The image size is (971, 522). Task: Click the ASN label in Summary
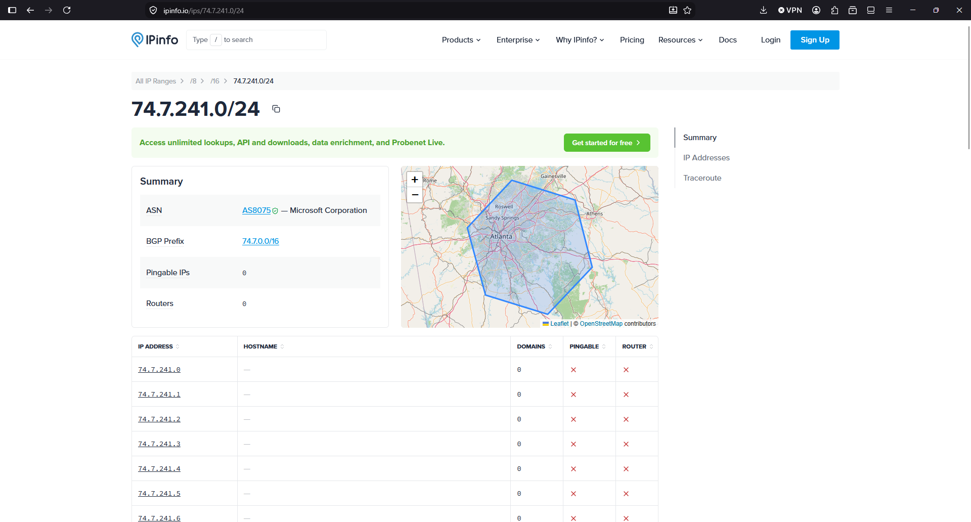(x=154, y=210)
